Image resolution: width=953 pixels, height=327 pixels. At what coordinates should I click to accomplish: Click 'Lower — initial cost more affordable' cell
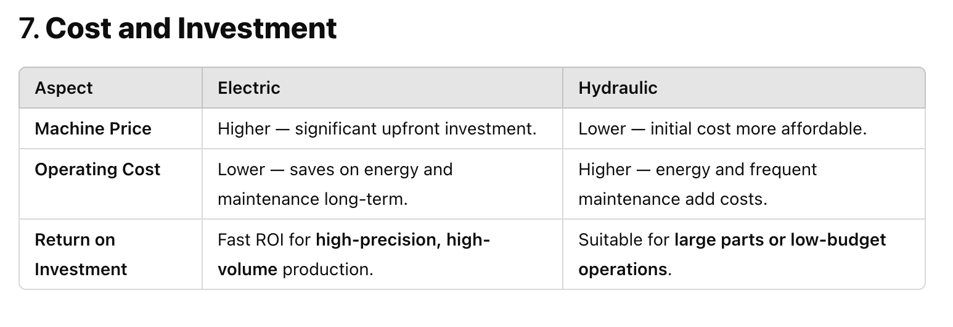click(722, 128)
